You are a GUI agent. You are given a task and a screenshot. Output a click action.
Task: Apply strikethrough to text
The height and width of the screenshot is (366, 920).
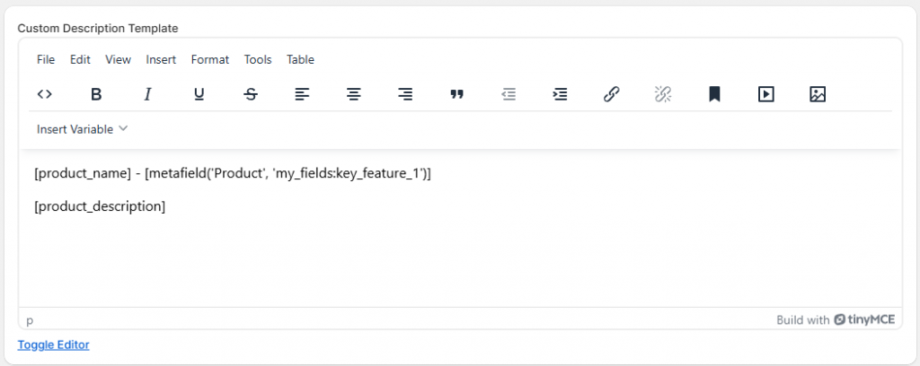point(251,93)
